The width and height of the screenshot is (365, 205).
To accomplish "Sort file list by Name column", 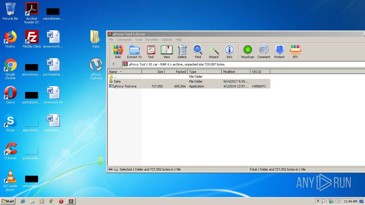I will pos(125,72).
